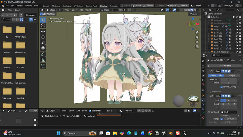Select the Add Cube tool
This screenshot has width=243, height=137.
pyautogui.click(x=43, y=66)
